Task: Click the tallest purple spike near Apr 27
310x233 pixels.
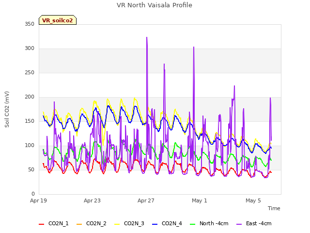Action: (x=147, y=37)
